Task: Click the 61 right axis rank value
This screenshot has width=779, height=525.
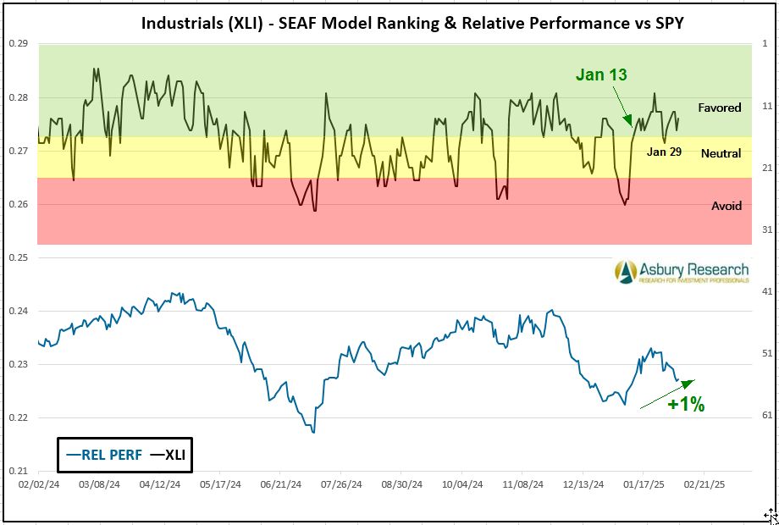Action: tap(764, 415)
